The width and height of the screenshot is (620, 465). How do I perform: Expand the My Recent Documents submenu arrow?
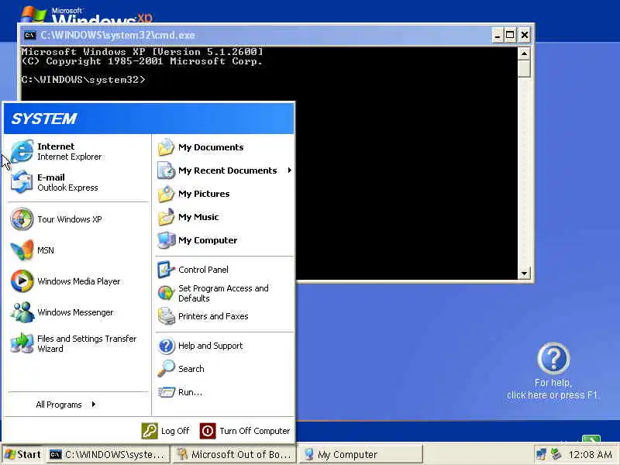289,170
